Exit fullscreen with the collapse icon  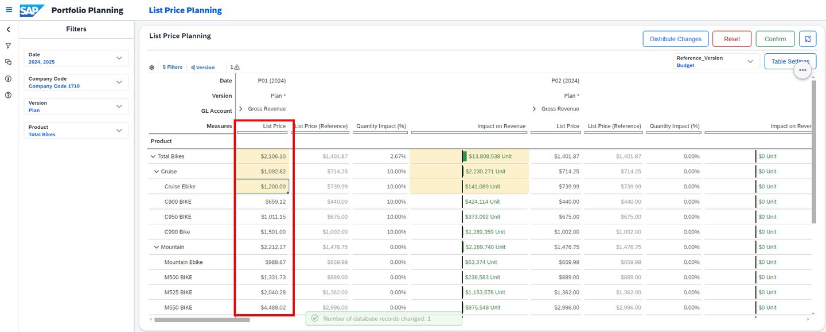coord(808,39)
